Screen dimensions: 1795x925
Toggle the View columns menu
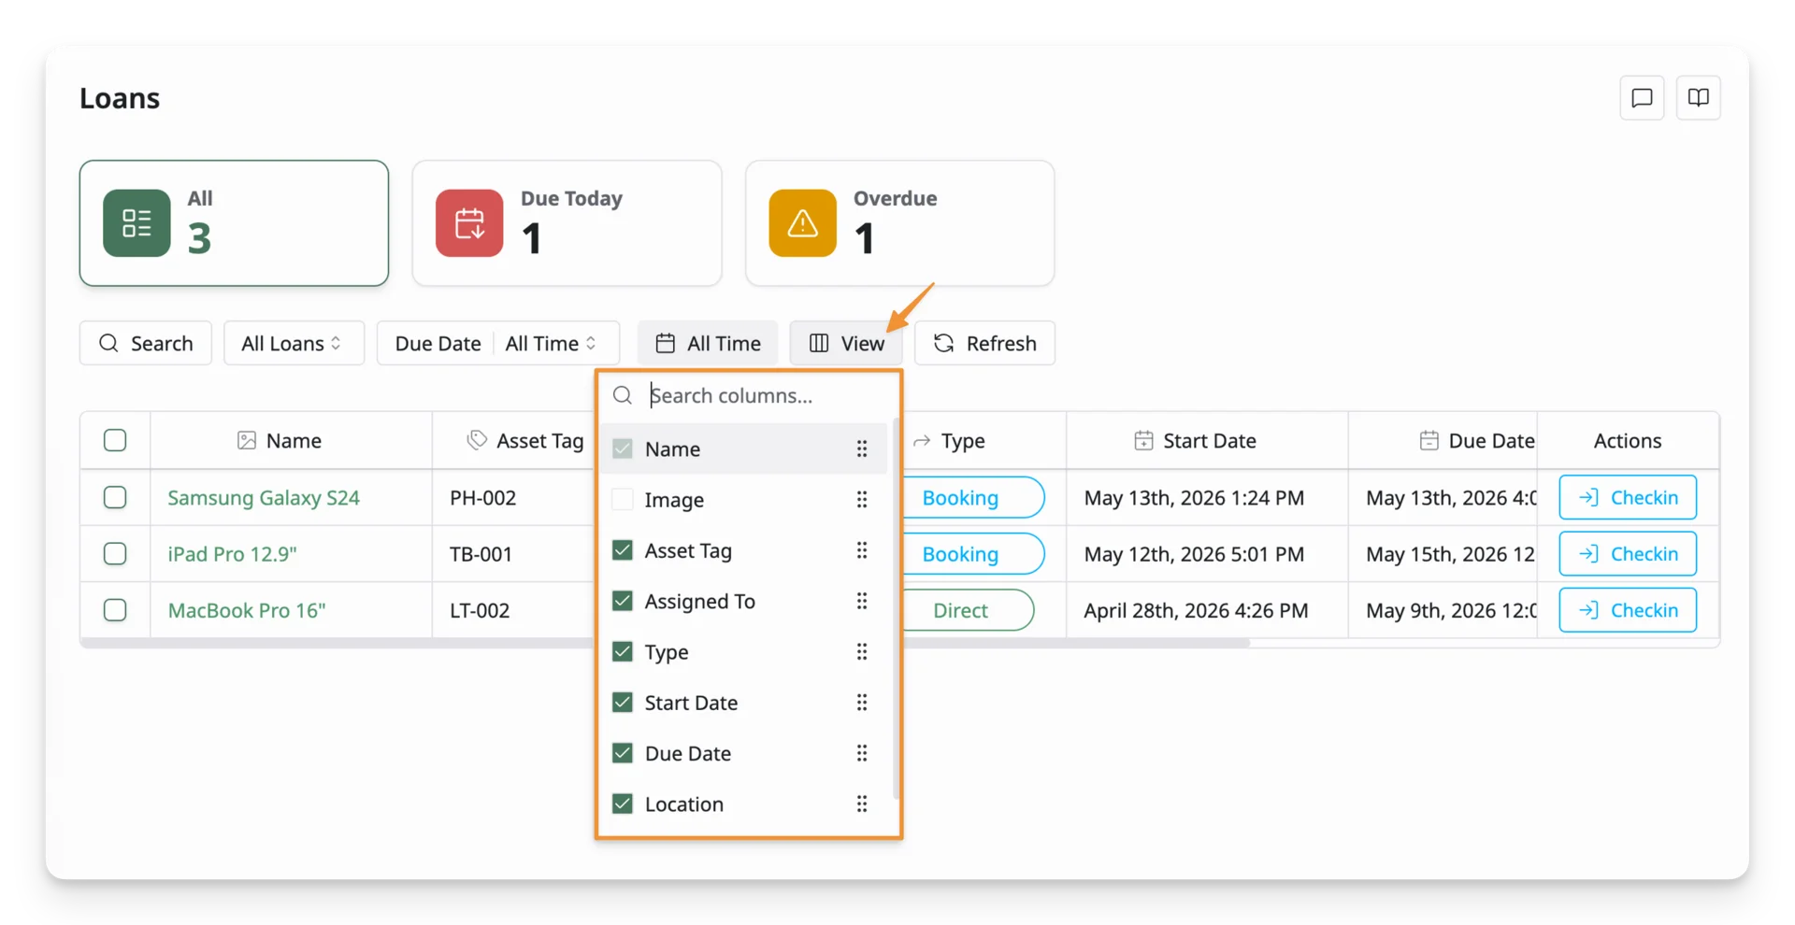[846, 343]
